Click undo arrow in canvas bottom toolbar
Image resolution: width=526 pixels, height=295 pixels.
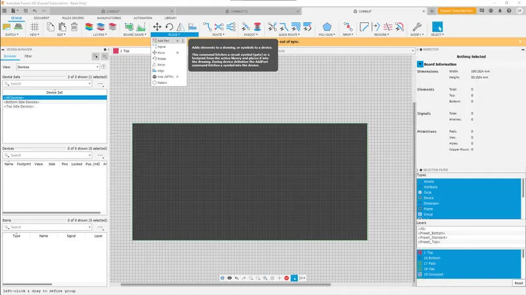click(237, 278)
